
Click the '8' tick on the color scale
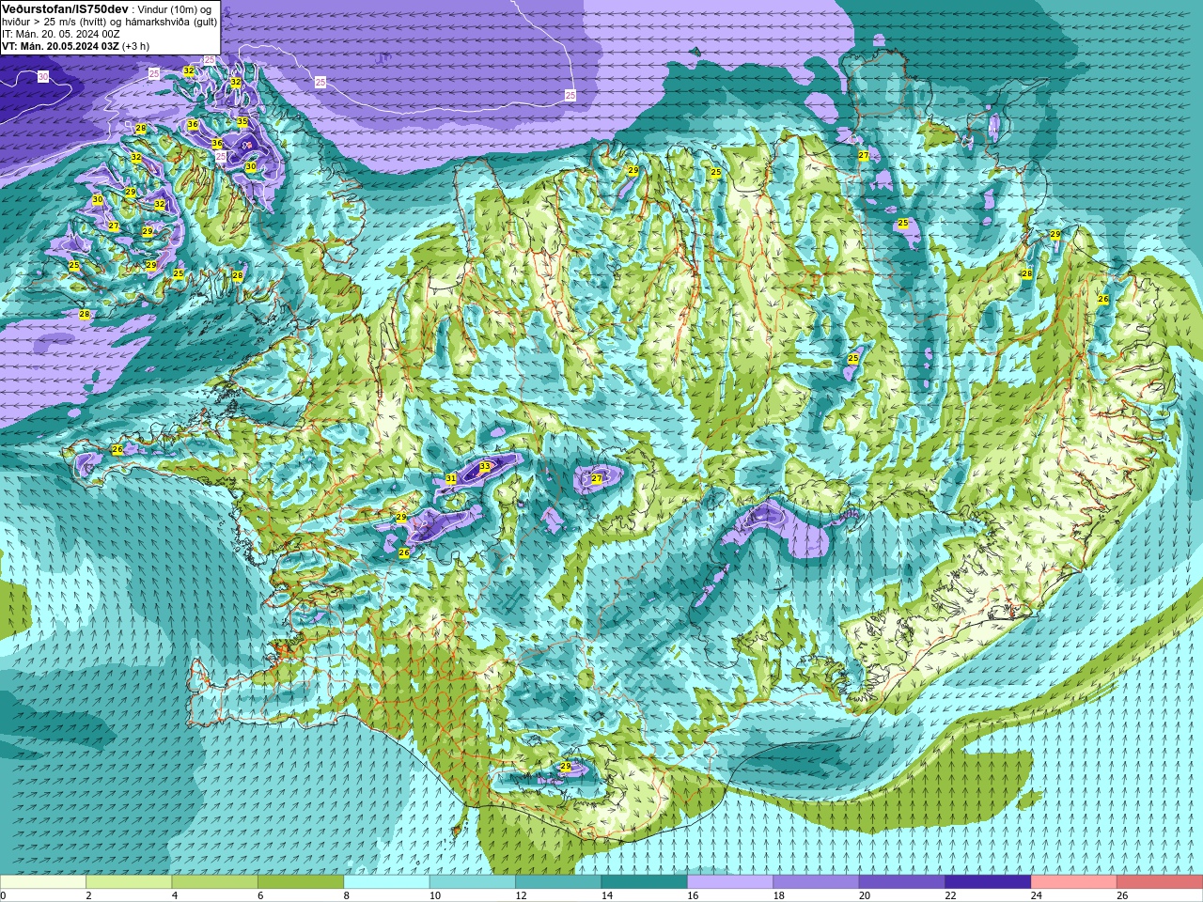346,895
